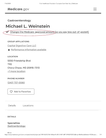Click the Medicare.gov logo

coord(18,9)
